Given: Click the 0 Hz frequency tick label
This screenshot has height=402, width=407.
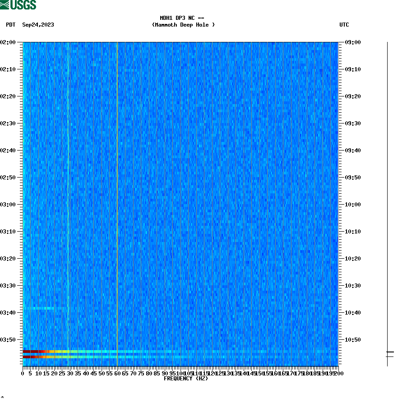Looking at the screenshot, I should [x=22, y=374].
